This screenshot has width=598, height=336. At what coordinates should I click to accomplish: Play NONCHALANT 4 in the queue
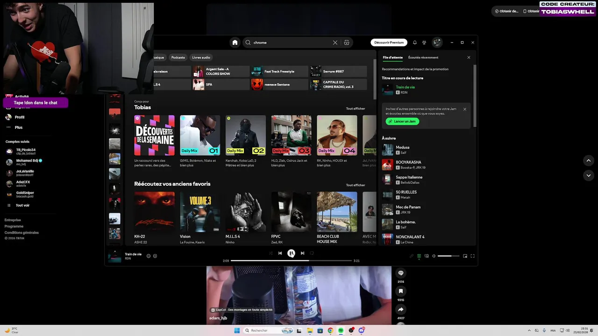(x=426, y=239)
